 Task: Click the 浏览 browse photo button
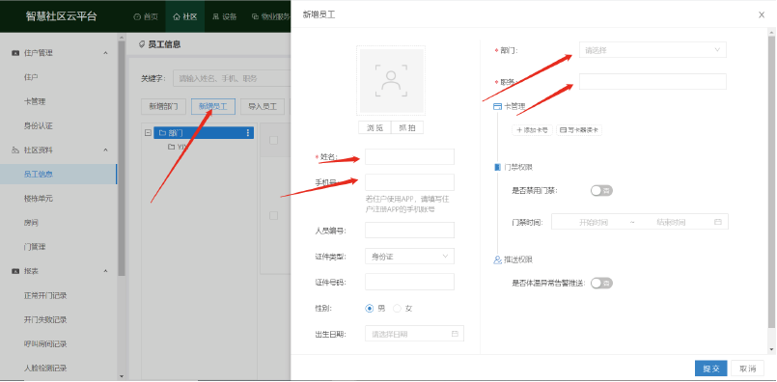coord(375,127)
